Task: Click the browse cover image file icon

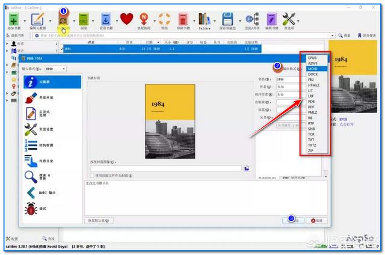Action: (x=247, y=168)
